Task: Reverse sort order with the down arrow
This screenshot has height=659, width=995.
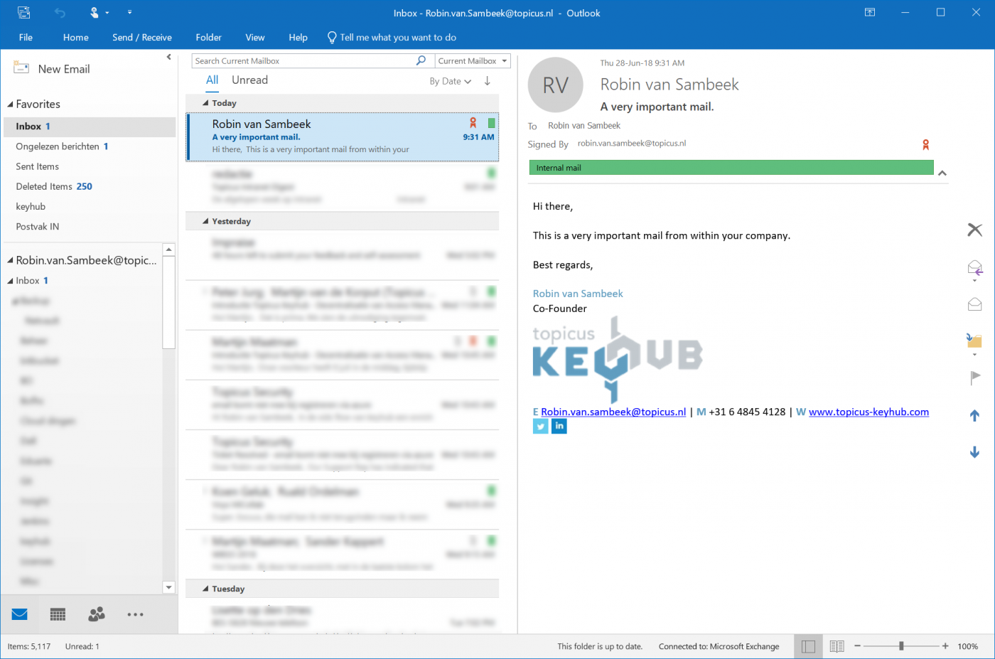Action: click(488, 81)
